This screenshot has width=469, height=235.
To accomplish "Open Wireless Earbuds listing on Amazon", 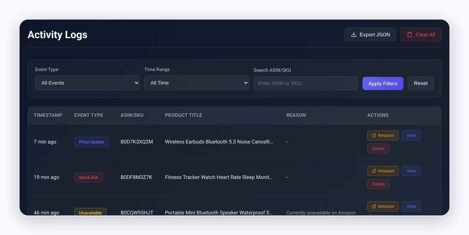I will (x=383, y=135).
